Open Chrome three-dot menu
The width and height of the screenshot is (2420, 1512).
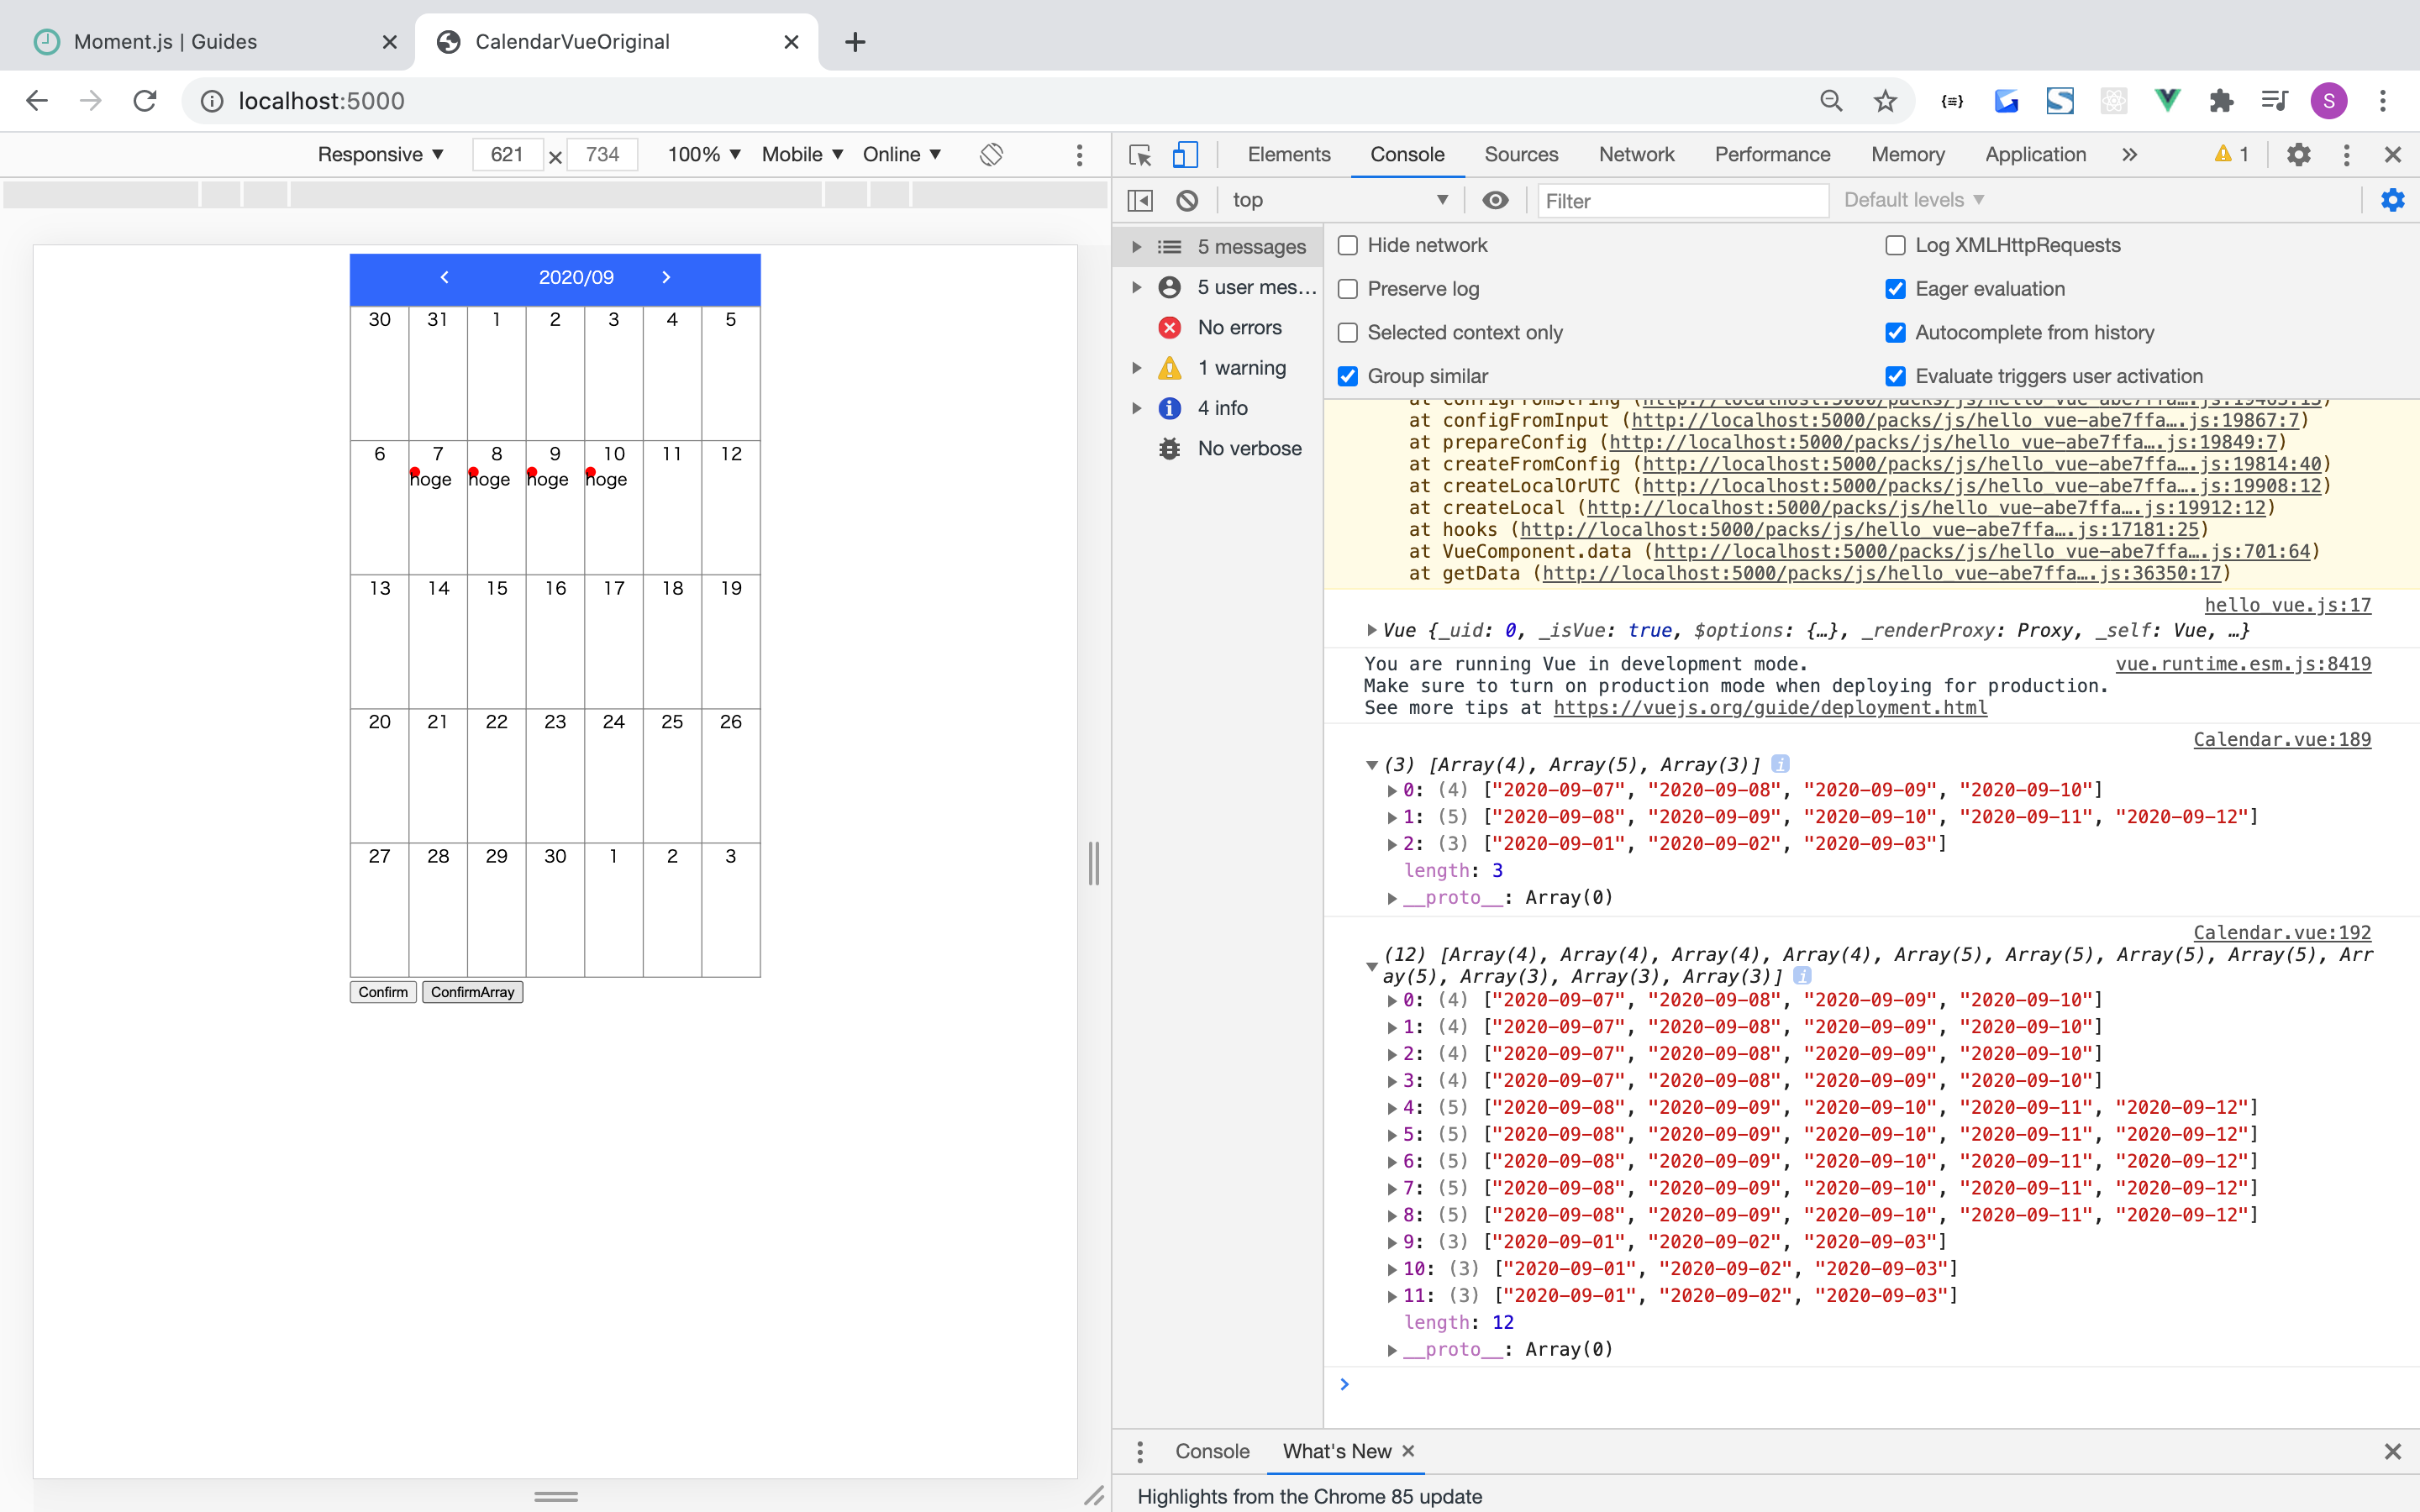click(2383, 101)
